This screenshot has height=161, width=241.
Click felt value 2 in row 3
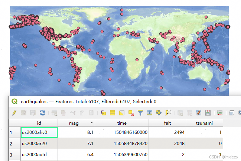coord(183,155)
